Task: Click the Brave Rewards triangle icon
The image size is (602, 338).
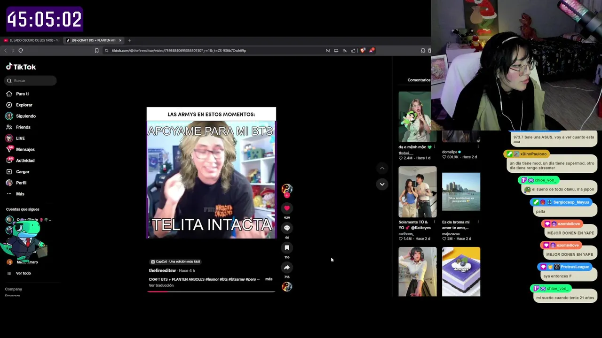Action: click(x=372, y=50)
